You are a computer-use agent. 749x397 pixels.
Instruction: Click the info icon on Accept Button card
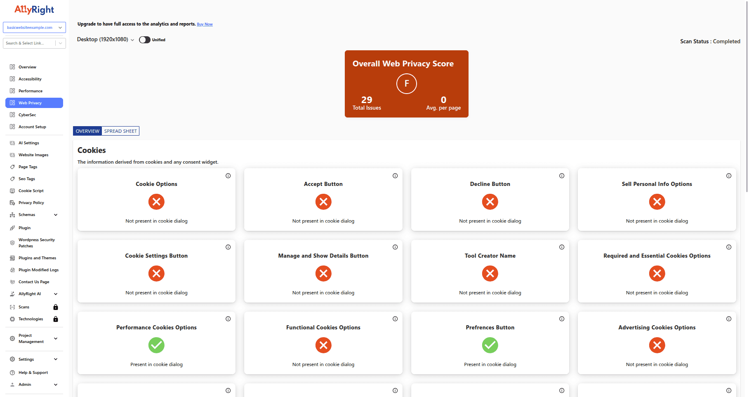pos(395,175)
